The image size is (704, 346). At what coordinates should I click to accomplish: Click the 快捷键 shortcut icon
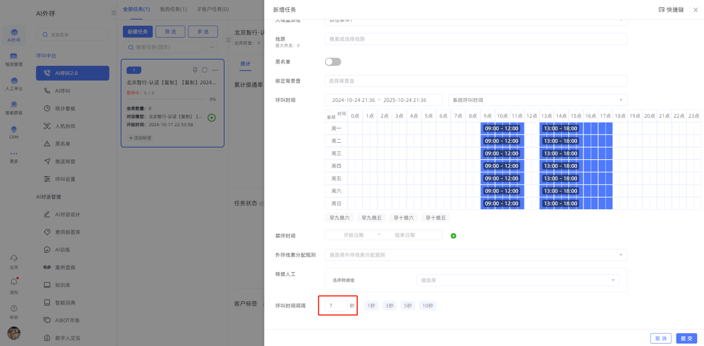[661, 10]
